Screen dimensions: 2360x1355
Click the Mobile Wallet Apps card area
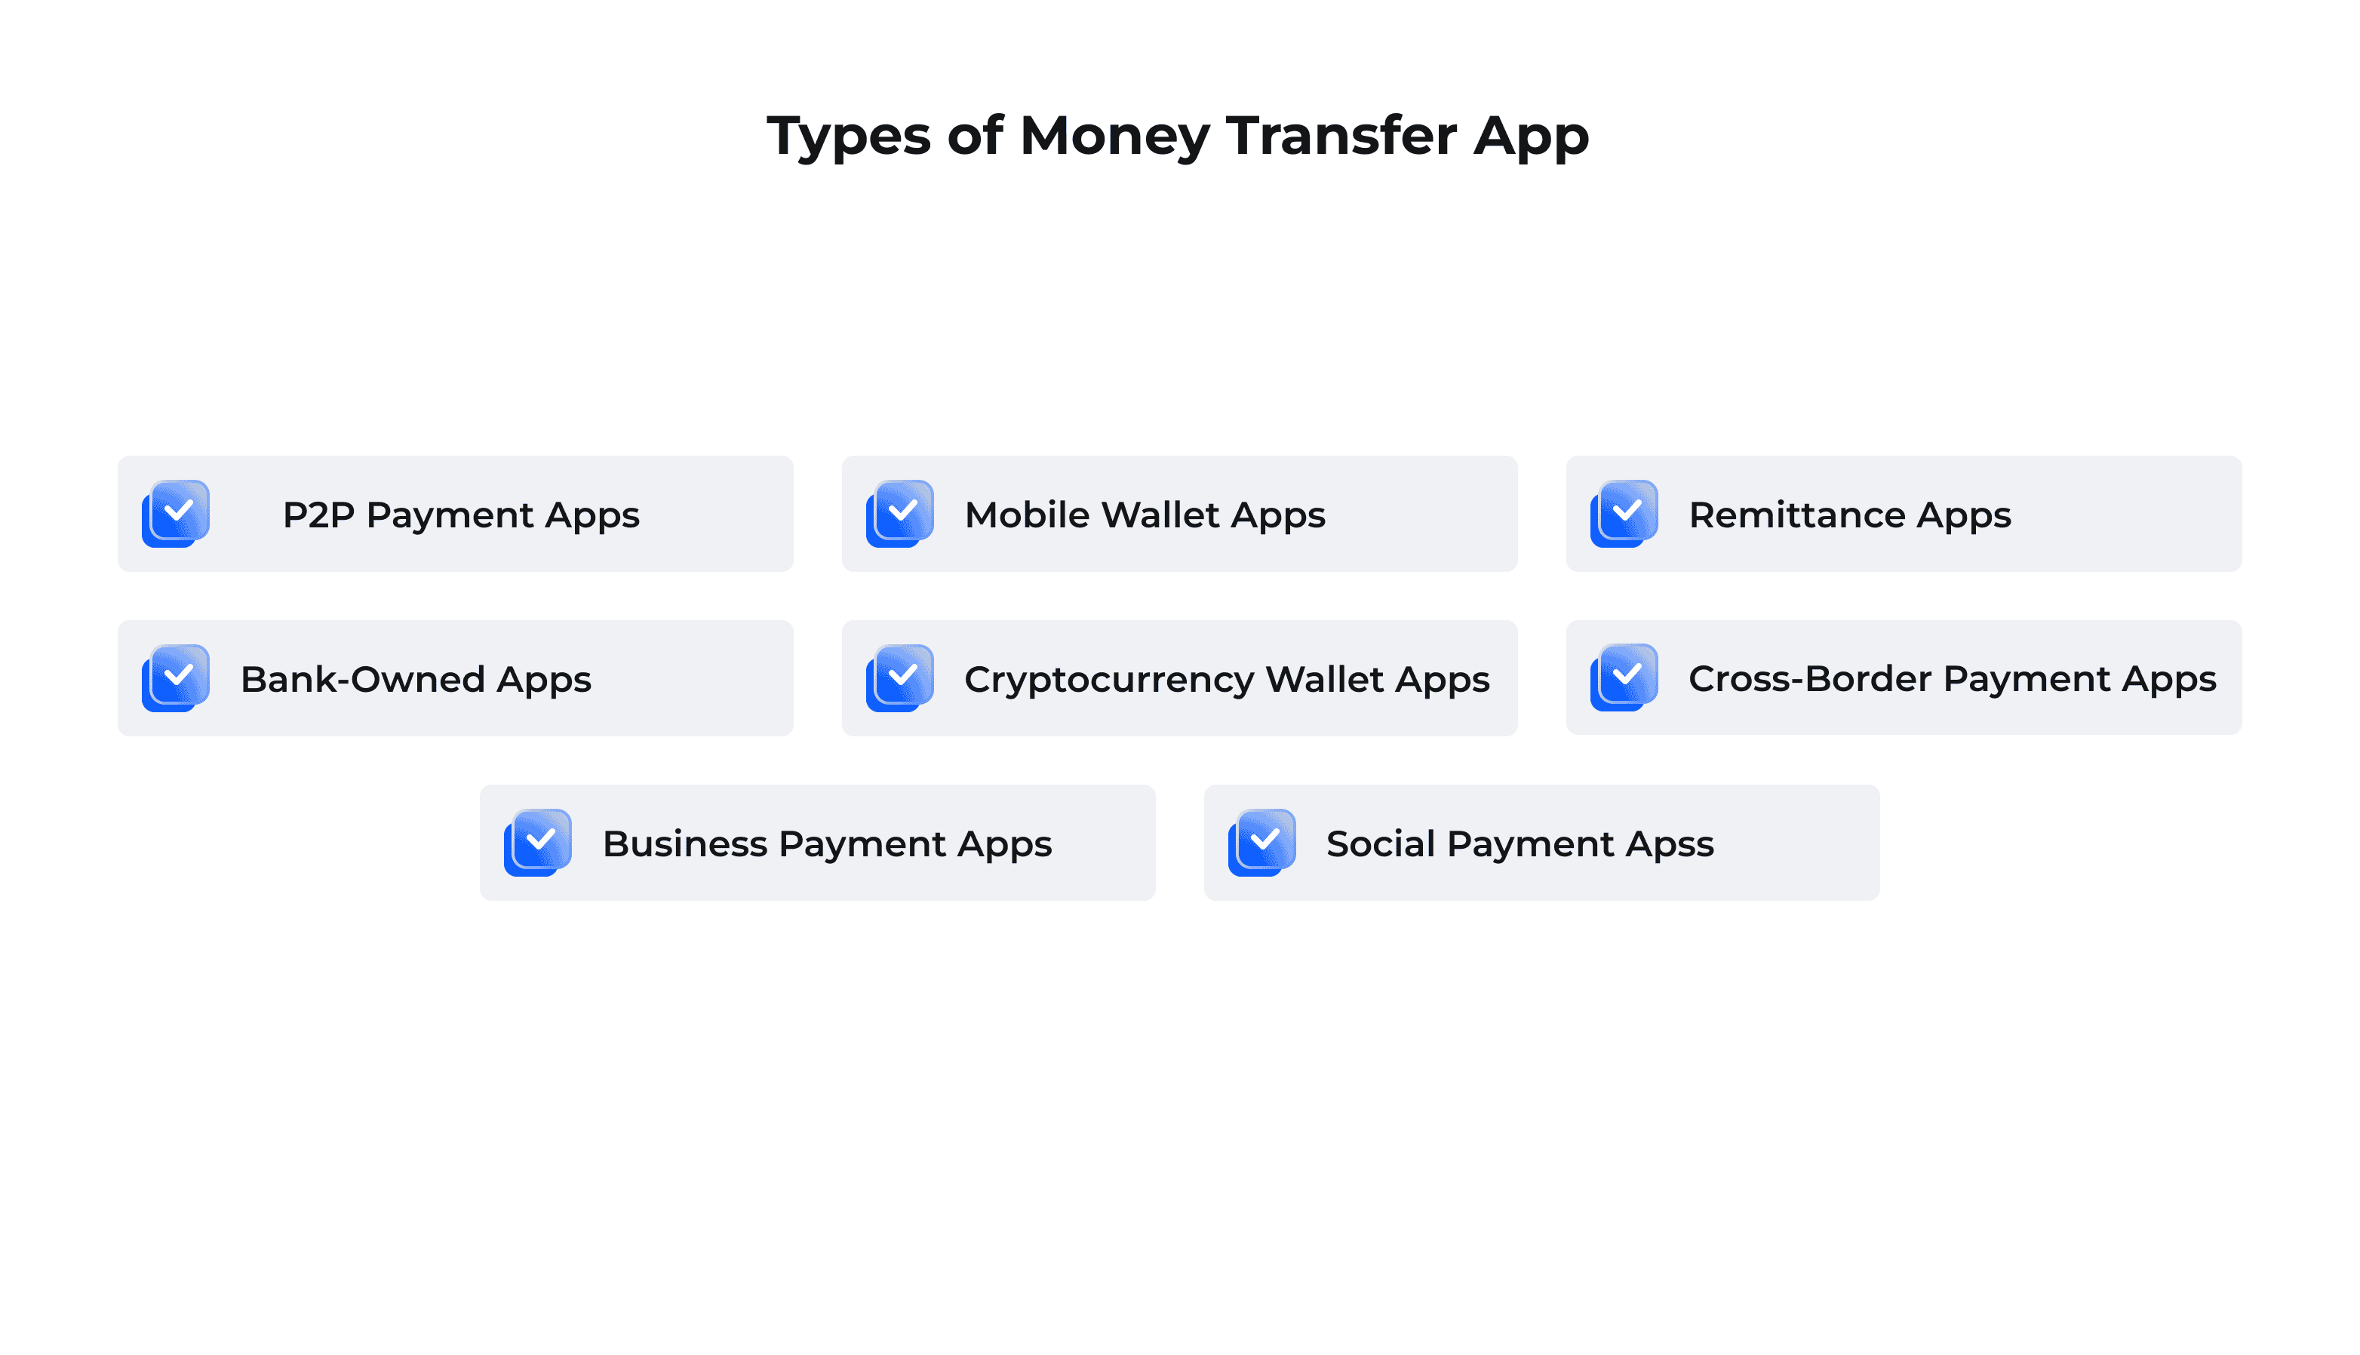click(x=1178, y=514)
